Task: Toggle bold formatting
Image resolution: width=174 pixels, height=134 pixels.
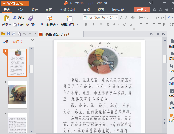Action: (x=86, y=25)
